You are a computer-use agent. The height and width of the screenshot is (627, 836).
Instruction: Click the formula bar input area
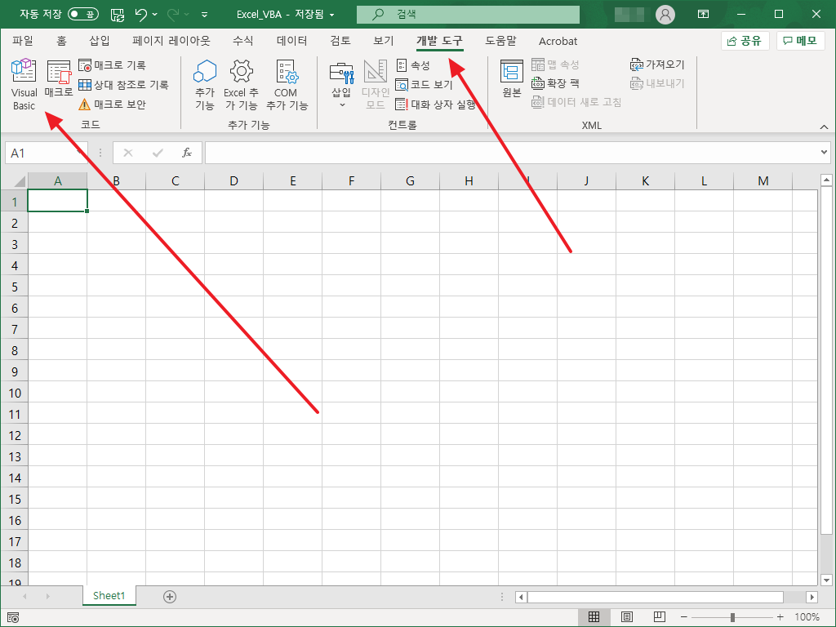512,153
